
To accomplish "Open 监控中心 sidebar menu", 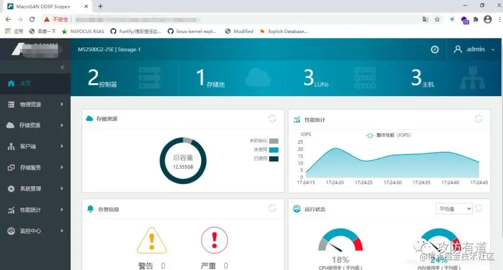I will point(35,231).
